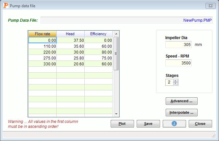Close the dialog with the title bar X
Viewport: 219px width, 141px height.
click(x=210, y=6)
